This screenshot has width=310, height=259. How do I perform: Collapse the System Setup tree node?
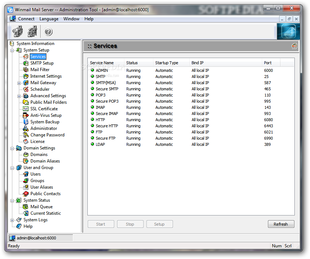click(12, 50)
